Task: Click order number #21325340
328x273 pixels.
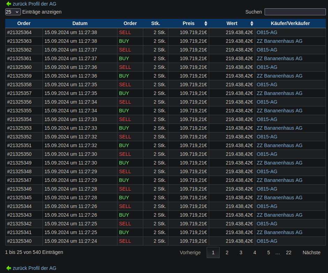Action: point(19,241)
